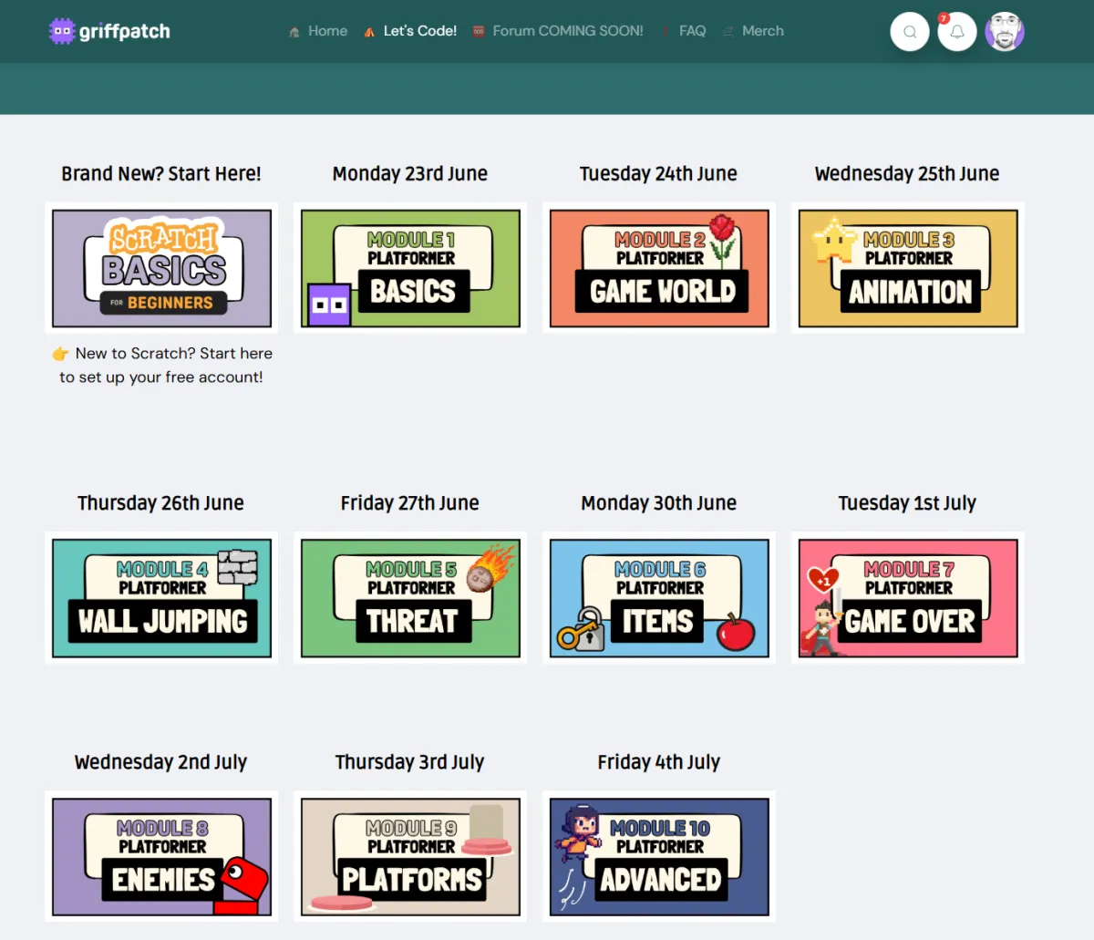Screen dimensions: 1094x940
Task: Click the Let's Code tent icon
Action: point(369,32)
